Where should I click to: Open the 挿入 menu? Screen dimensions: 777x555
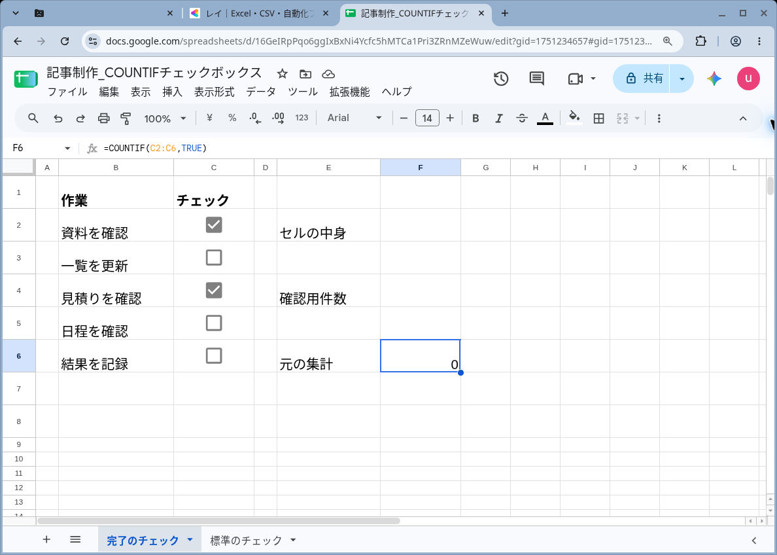[x=173, y=92]
